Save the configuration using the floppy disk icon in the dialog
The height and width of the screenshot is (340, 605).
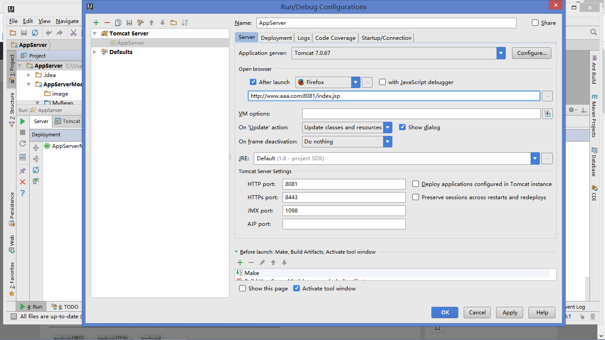(x=129, y=23)
